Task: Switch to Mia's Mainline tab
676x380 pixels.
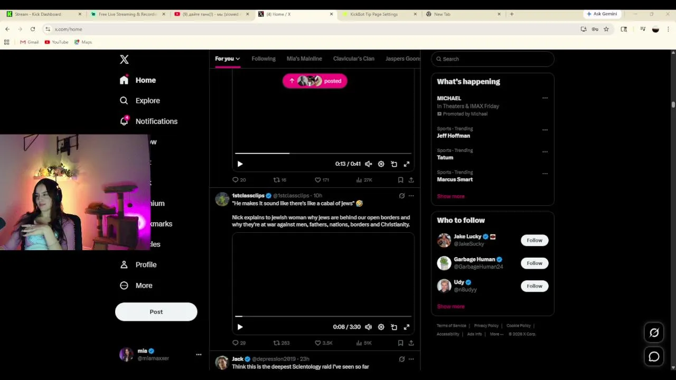Action: point(304,59)
